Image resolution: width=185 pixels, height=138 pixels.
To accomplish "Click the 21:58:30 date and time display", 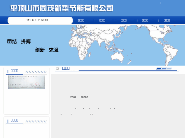I will [x=37, y=20].
